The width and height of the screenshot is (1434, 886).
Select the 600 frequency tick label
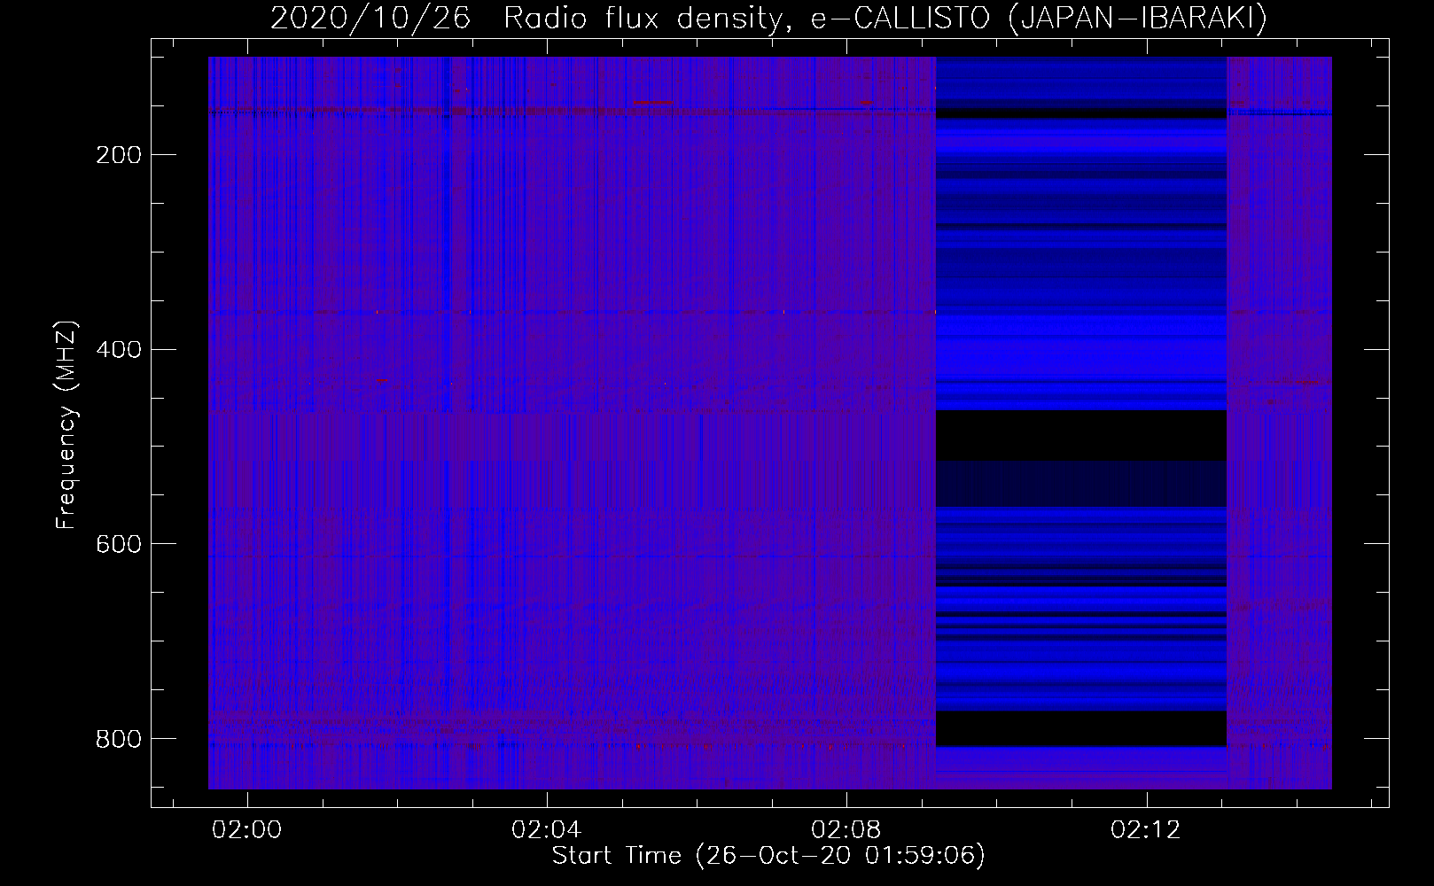[117, 543]
